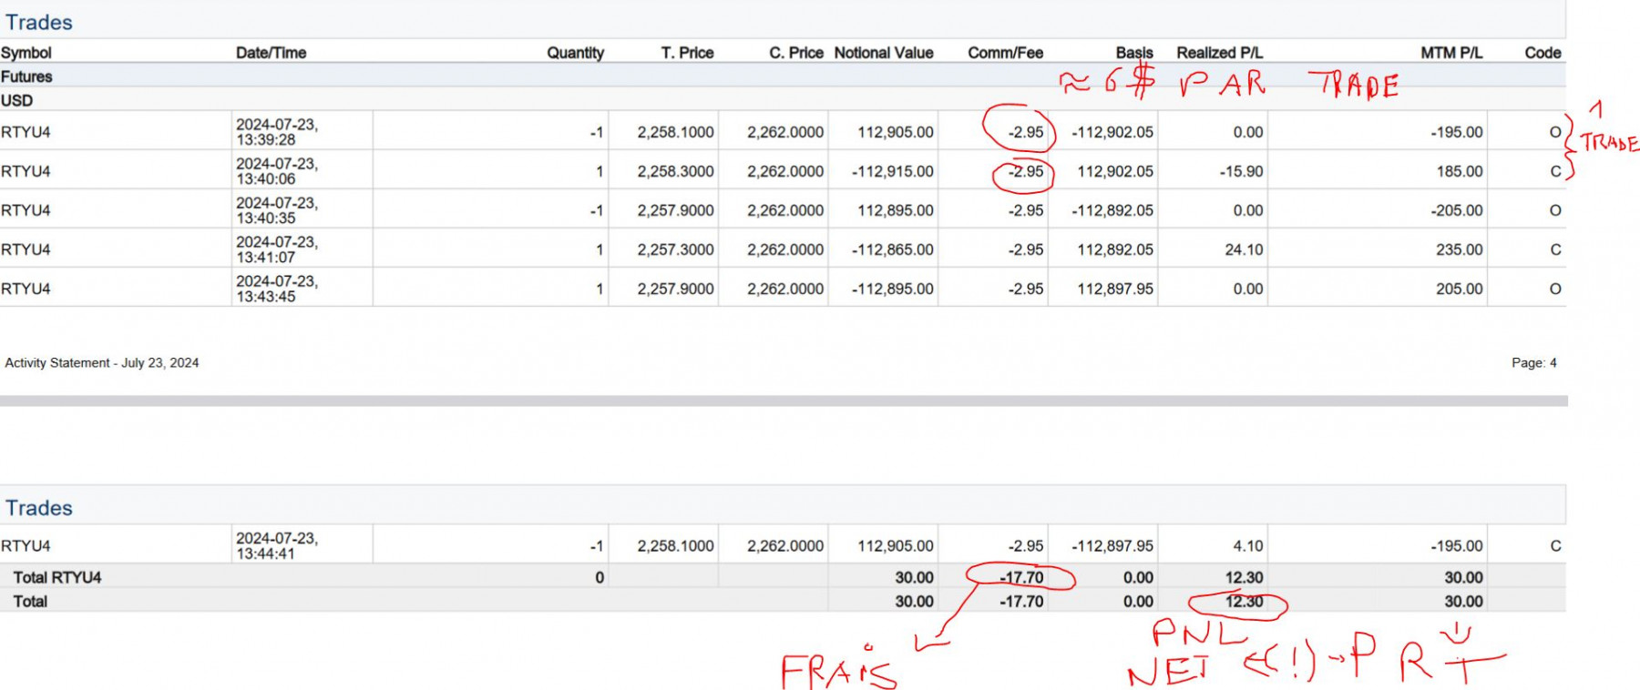Click the T. Price value 2,258.3000

(x=675, y=171)
